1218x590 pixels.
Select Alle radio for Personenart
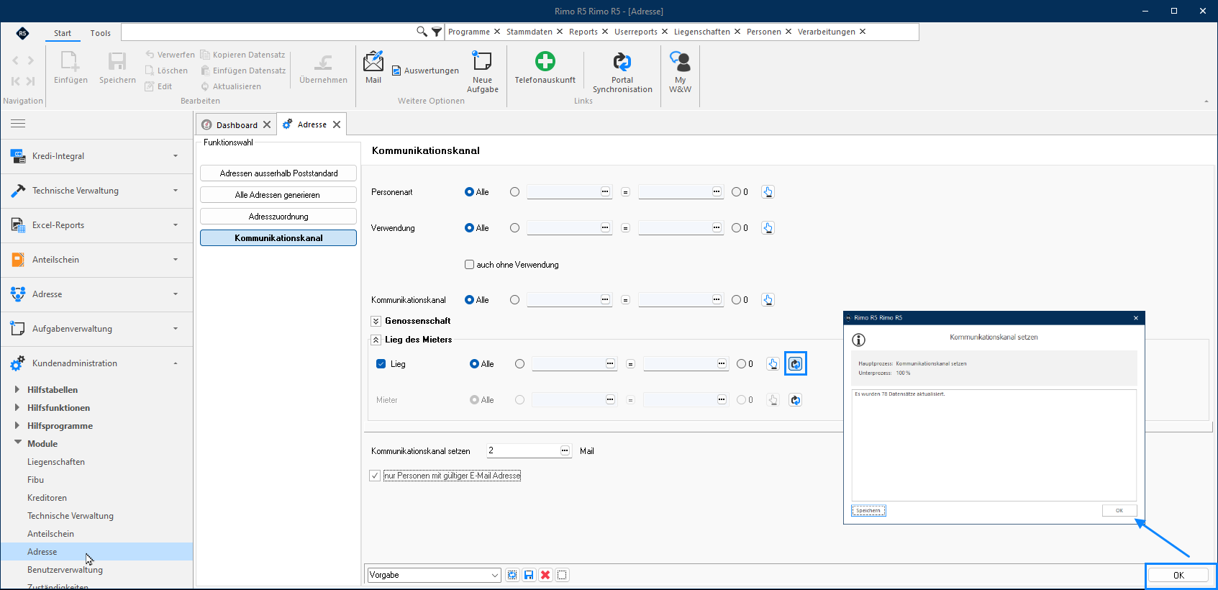(469, 192)
